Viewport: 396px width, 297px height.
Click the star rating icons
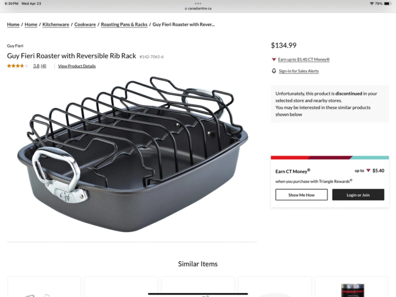[18, 66]
